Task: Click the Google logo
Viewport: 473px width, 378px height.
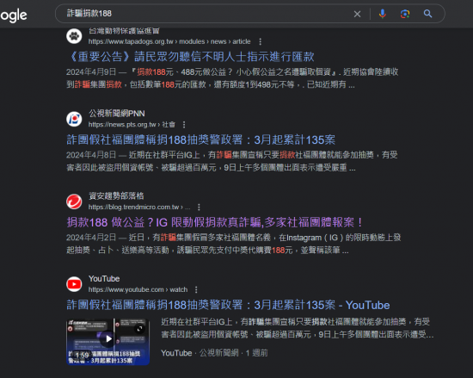Action: [x=13, y=15]
